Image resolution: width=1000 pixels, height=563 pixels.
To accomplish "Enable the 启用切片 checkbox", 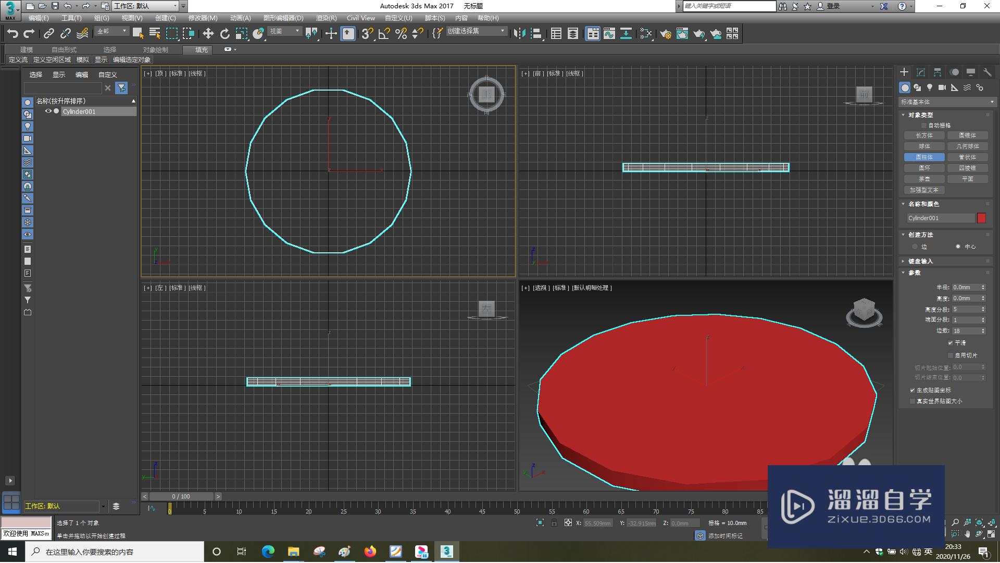I will (951, 355).
